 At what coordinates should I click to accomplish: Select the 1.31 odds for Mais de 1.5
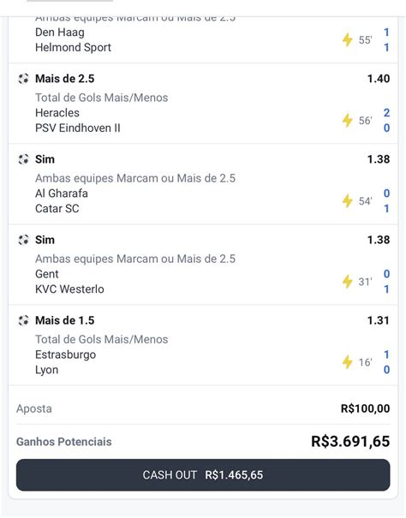click(379, 320)
